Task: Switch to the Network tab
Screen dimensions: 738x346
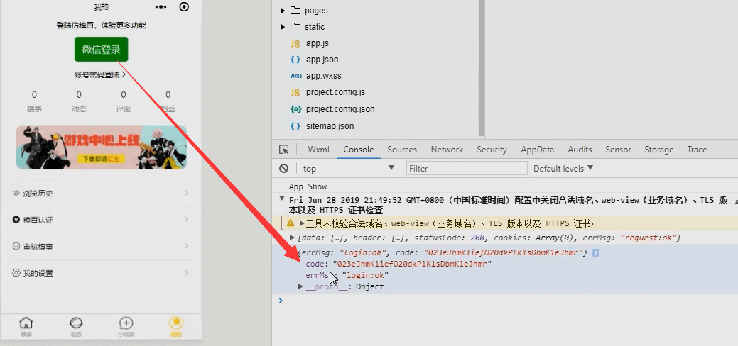Action: pos(447,150)
